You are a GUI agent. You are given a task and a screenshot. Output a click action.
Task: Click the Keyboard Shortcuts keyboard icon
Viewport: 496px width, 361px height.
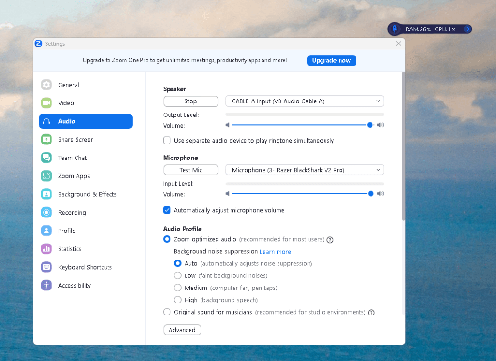point(46,267)
